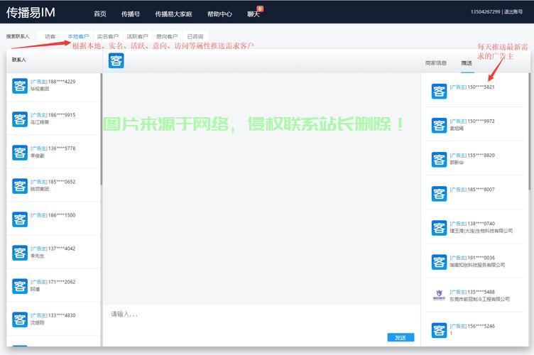This screenshot has width=534, height=355.
Task: Open 聊天 navigation item
Action: click(254, 14)
